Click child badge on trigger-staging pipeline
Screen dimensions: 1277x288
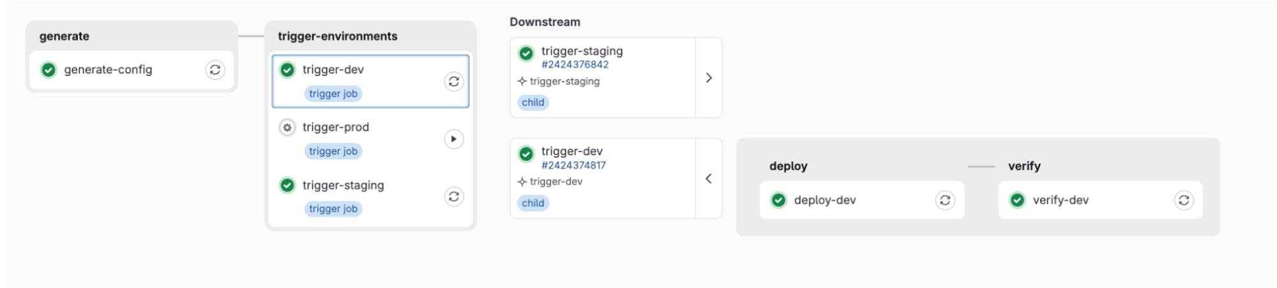533,102
